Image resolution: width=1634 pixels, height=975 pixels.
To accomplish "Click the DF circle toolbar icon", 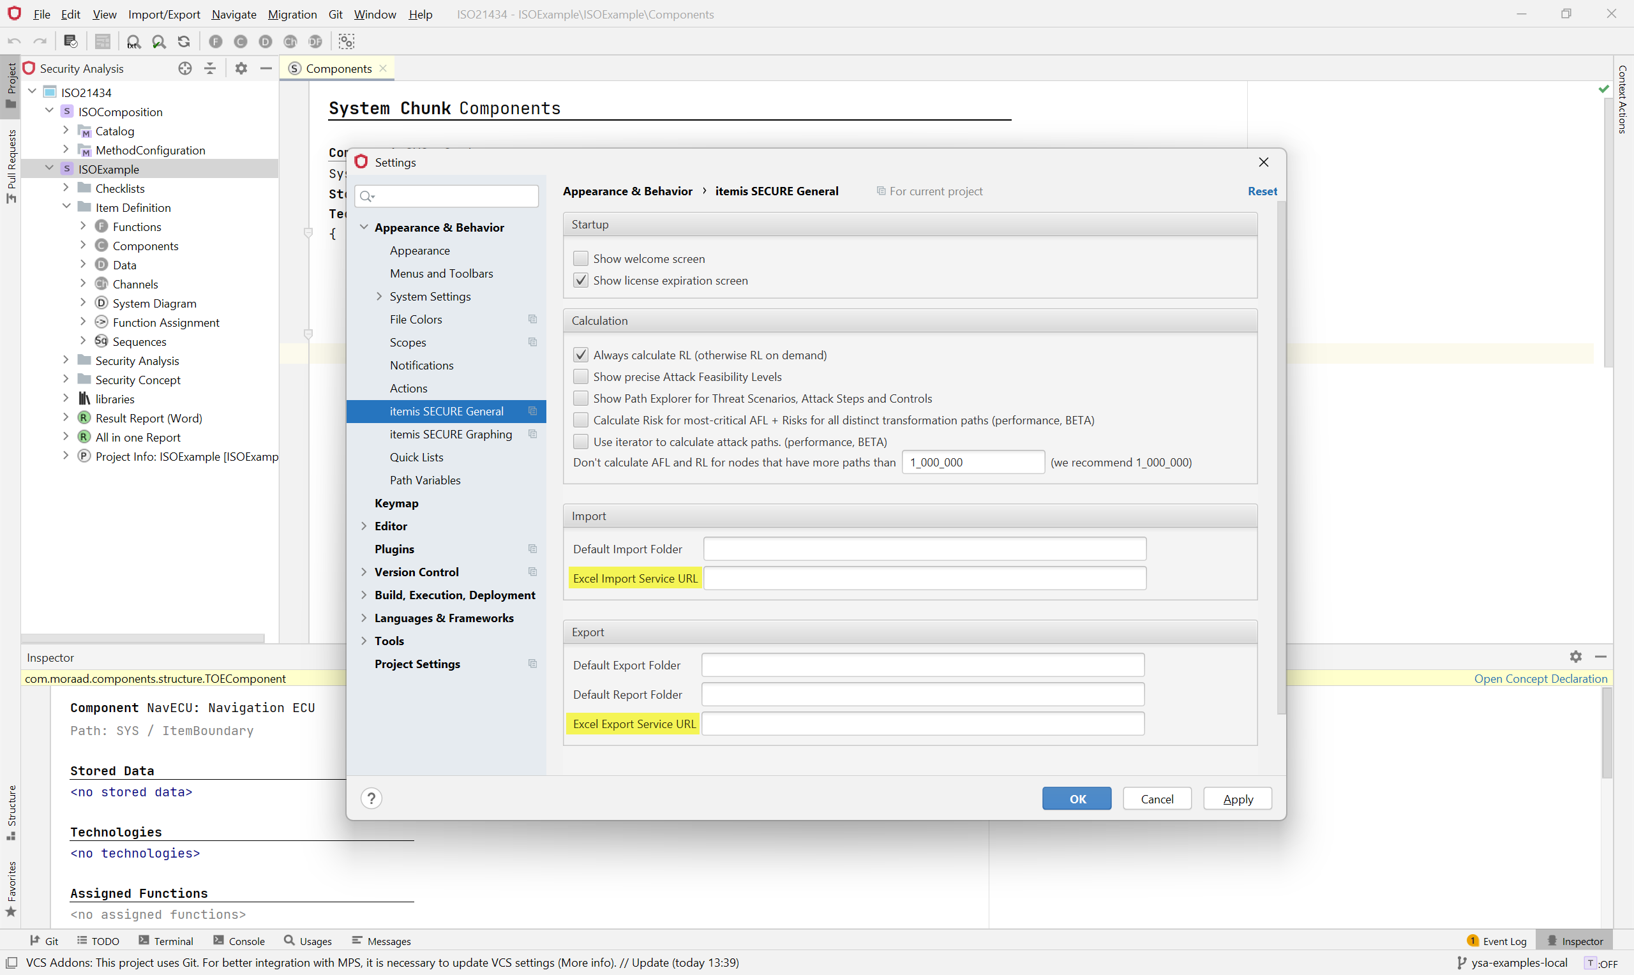I will [315, 41].
